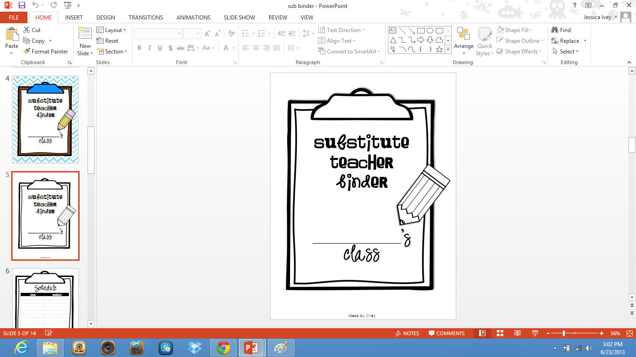This screenshot has height=357, width=636.
Task: Click the Quick Styles icon
Action: [485, 34]
